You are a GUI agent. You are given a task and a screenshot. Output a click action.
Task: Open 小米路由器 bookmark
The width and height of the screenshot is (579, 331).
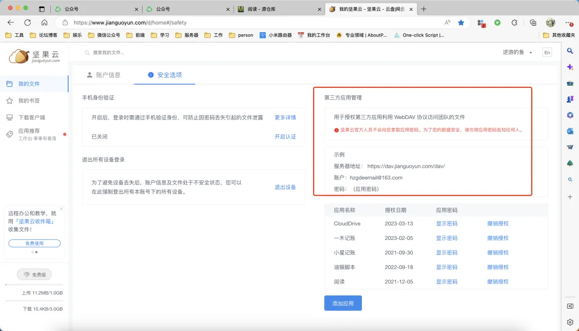276,35
